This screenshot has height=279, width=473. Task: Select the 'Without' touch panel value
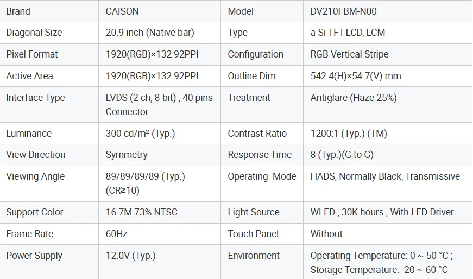pyautogui.click(x=326, y=234)
